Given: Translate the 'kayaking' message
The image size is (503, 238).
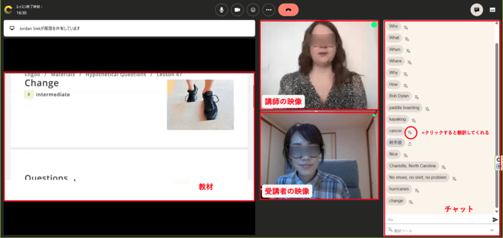Looking at the screenshot, I should click(413, 121).
